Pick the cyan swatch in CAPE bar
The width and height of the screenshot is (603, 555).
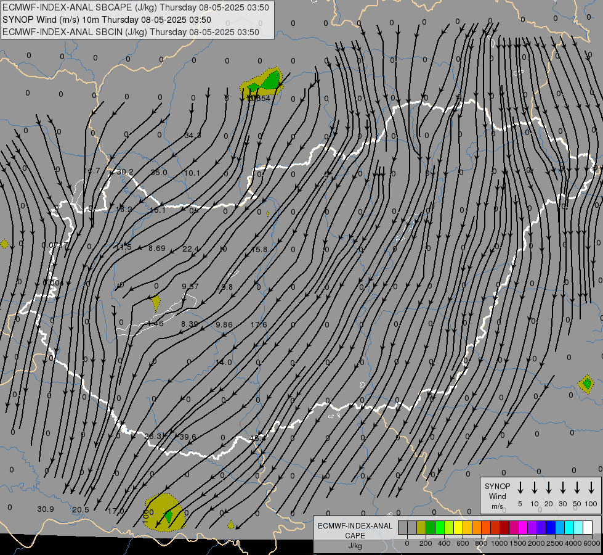569,527
